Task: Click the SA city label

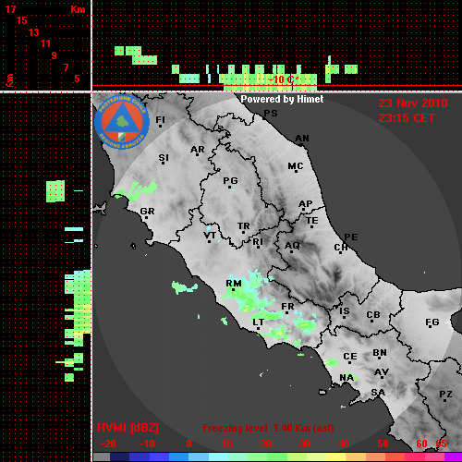Action: pyautogui.click(x=378, y=393)
